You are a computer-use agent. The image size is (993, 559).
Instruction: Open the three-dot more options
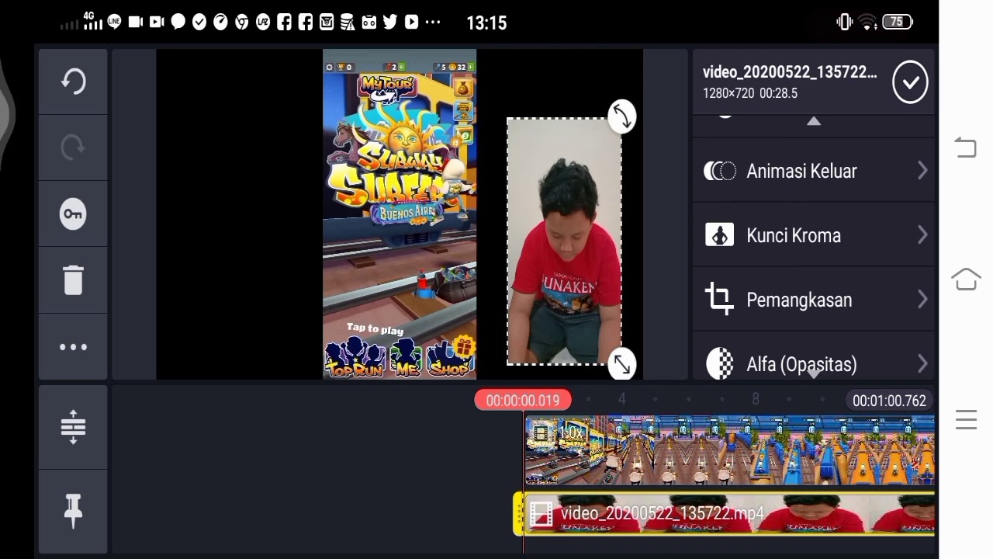(74, 347)
